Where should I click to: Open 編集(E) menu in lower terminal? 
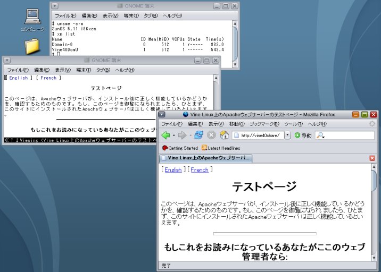tap(42, 70)
